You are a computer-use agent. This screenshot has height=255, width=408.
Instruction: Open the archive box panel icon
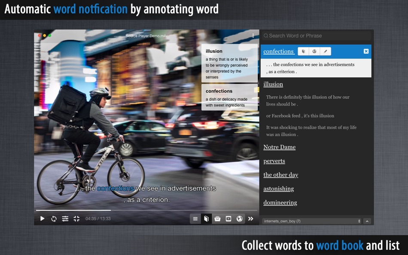pyautogui.click(x=218, y=219)
